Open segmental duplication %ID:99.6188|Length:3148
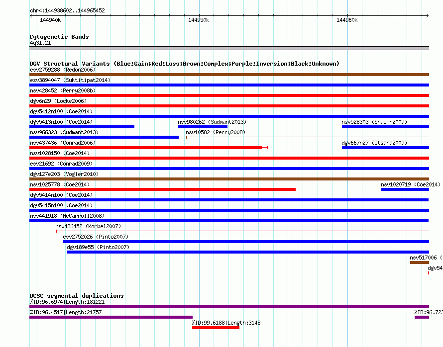Viewport: 443px width, 347px height. pos(226,323)
